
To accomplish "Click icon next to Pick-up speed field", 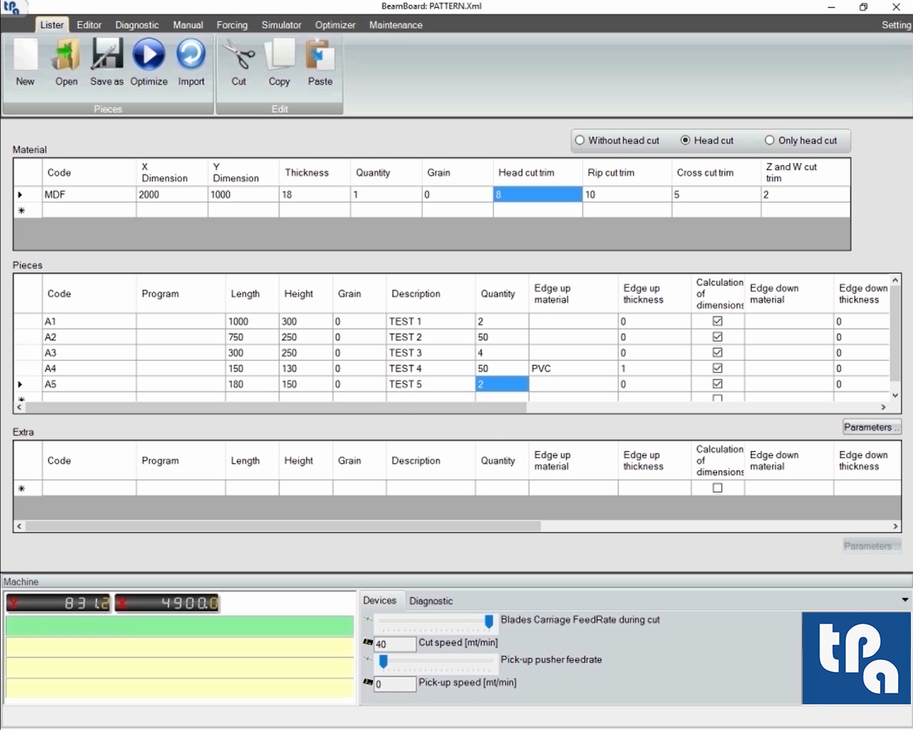I will click(x=368, y=682).
